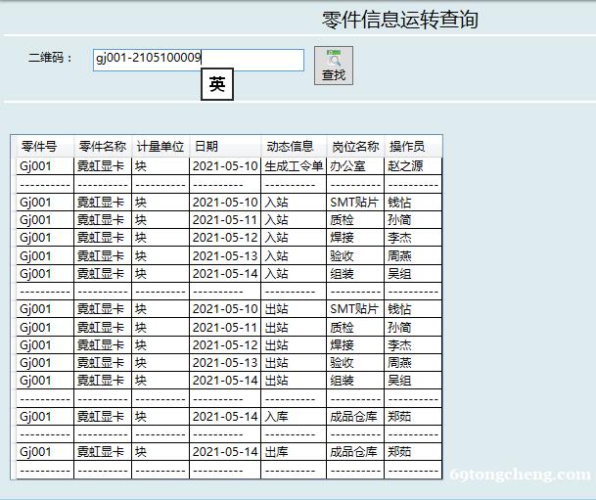Click 2021-05-13 date in the 入站 row
The height and width of the screenshot is (500, 596).
(x=225, y=255)
